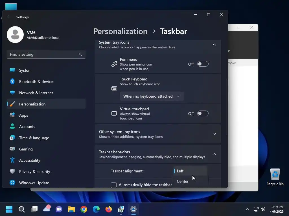The height and width of the screenshot is (216, 289).
Task: Check Automatically hide the taskbar
Action: pyautogui.click(x=114, y=185)
